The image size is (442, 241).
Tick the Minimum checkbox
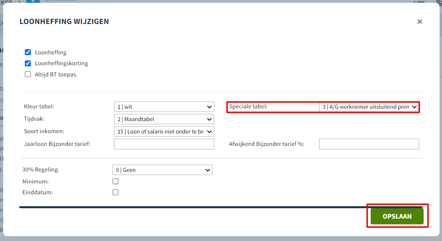(x=116, y=181)
